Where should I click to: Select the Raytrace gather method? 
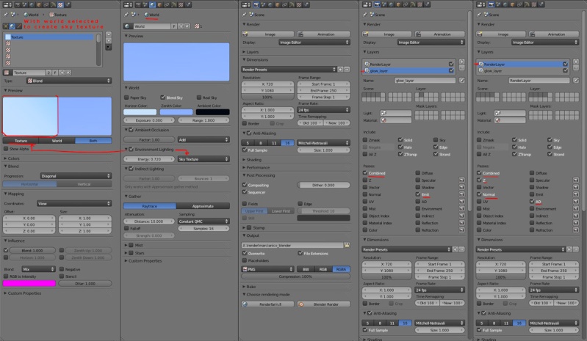tap(150, 206)
